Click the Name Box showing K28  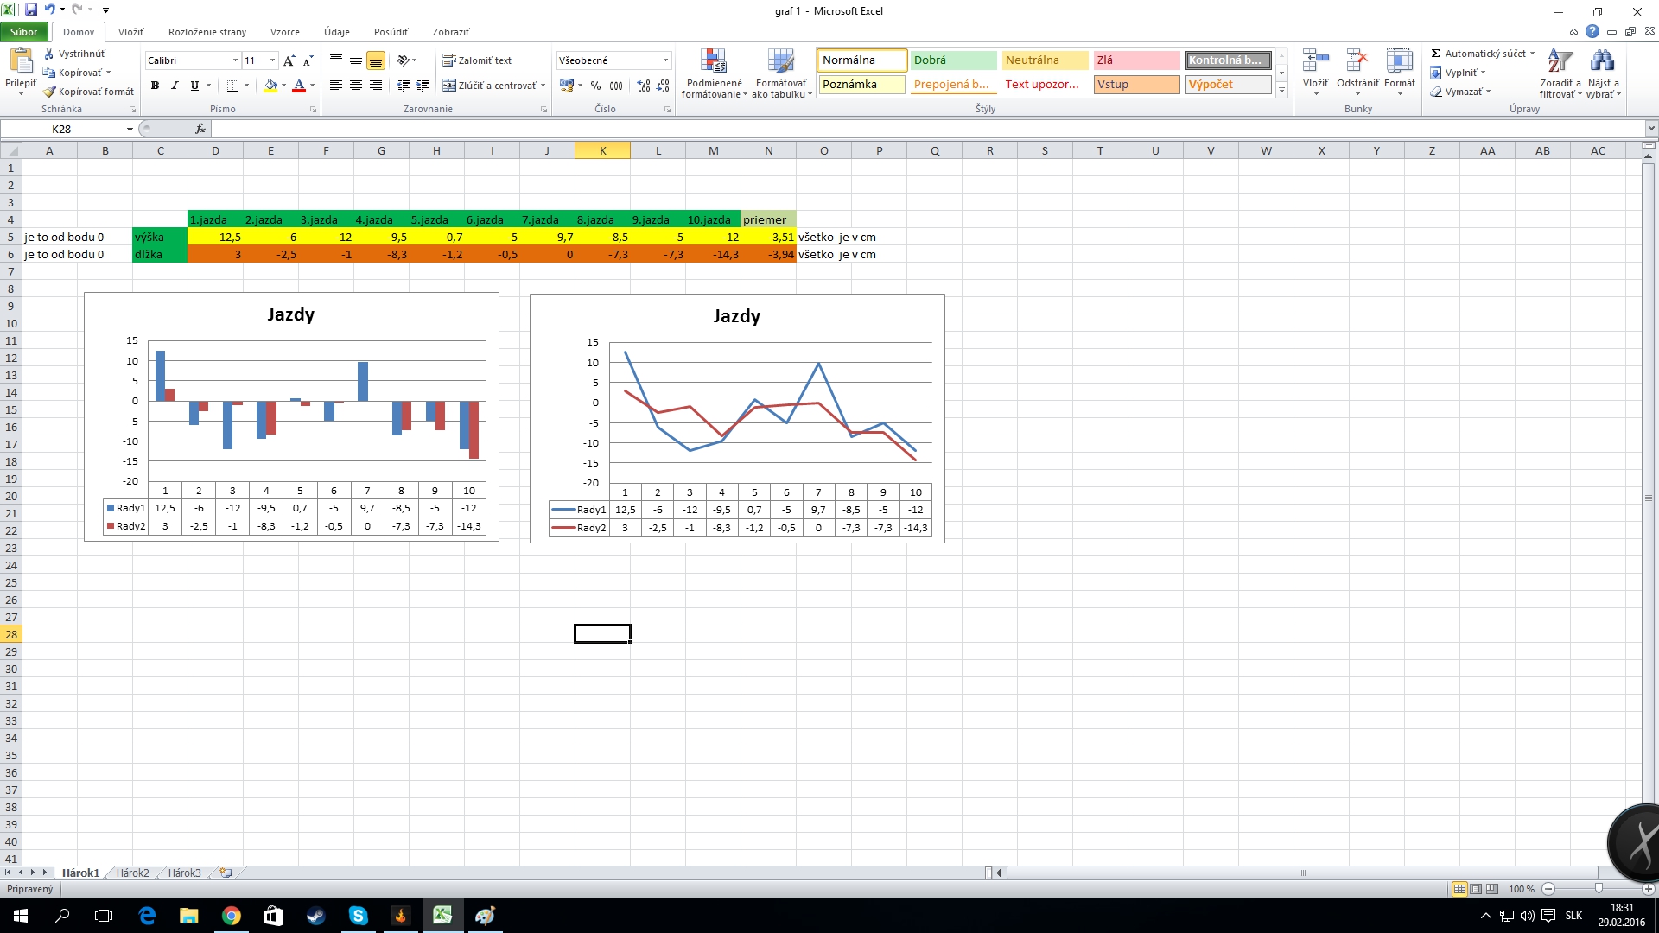61,129
